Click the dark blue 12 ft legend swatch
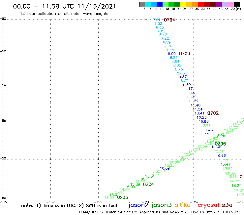Viewport: 244px width, 215px height. tap(160, 4)
